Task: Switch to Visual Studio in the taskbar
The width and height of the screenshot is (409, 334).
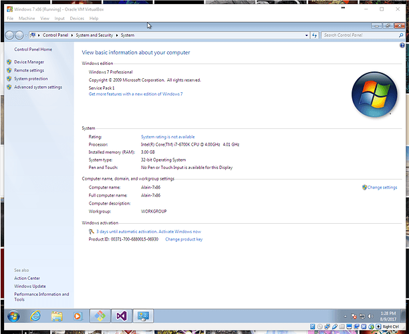Action: coord(122,316)
